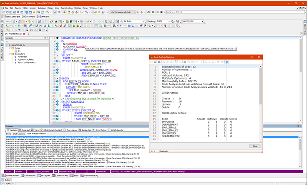This screenshot has width=307, height=186.
Task: Switch to the SYSTEM@XE connection tab
Action: [29, 17]
